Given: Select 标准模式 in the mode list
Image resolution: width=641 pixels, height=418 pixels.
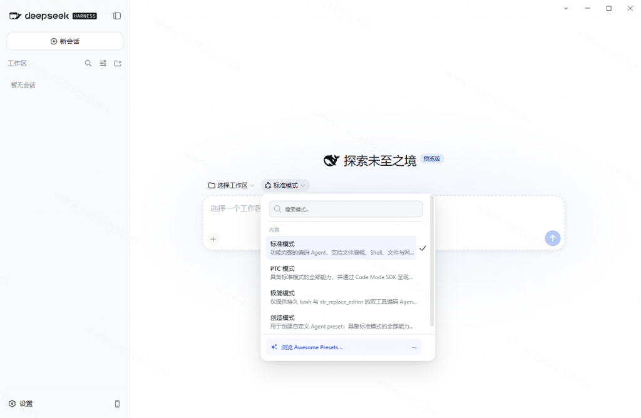Looking at the screenshot, I should click(x=341, y=248).
